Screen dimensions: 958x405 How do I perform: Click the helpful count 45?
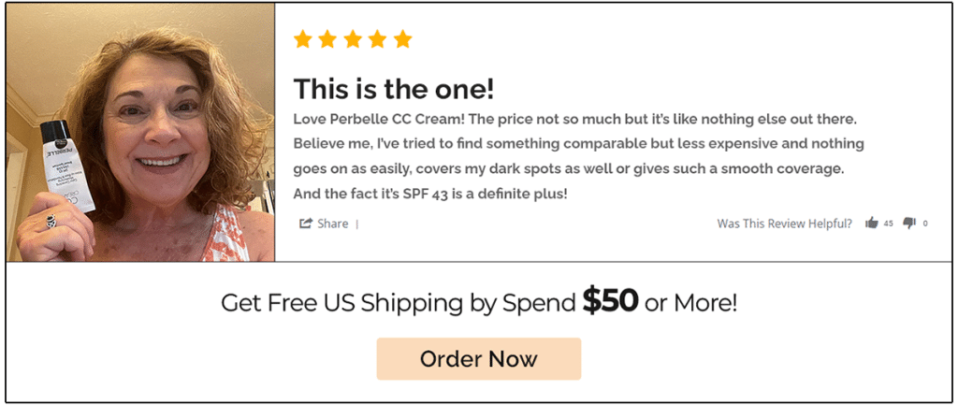[889, 224]
